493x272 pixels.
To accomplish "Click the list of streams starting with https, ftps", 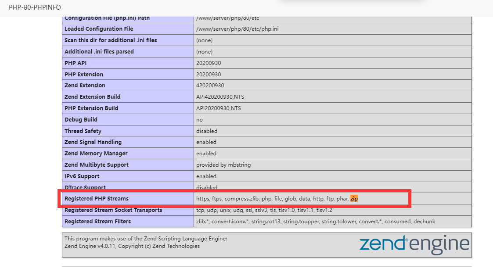I will tap(277, 198).
